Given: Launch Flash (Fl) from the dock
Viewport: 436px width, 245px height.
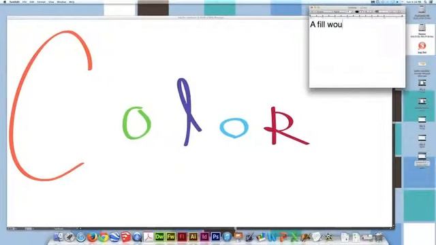Looking at the screenshot, I should click(x=182, y=237).
